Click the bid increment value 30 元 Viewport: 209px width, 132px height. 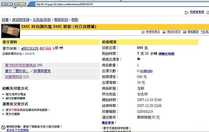141,83
